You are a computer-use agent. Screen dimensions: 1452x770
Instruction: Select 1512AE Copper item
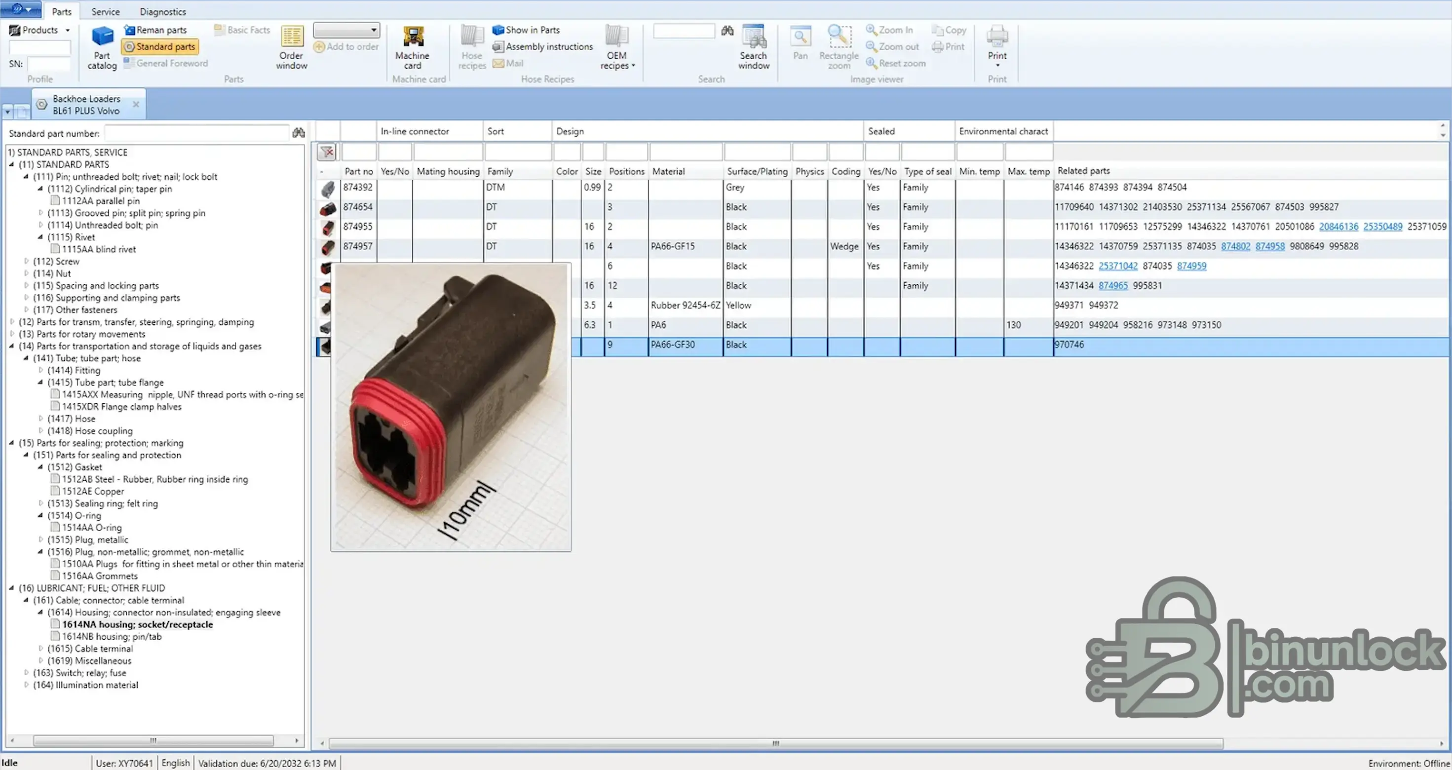[93, 492]
